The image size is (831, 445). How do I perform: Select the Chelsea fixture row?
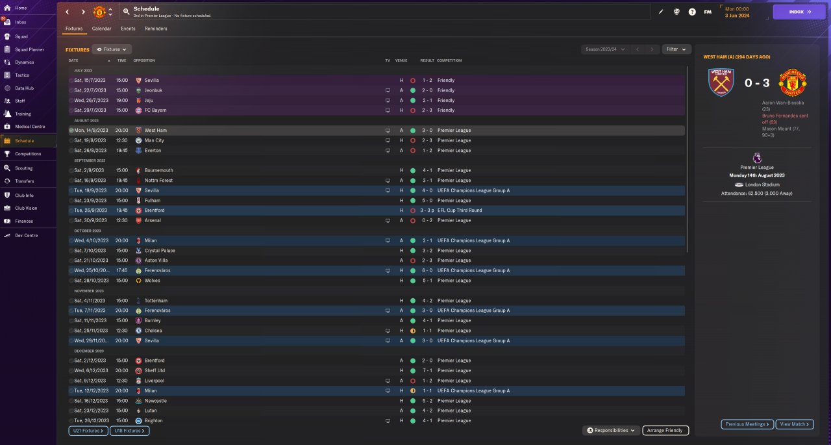(x=377, y=331)
